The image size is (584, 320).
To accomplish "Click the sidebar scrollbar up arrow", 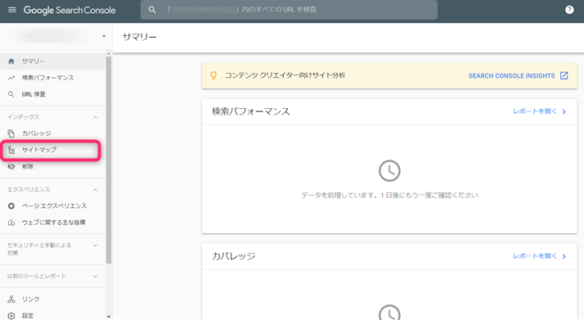I will 109,54.
